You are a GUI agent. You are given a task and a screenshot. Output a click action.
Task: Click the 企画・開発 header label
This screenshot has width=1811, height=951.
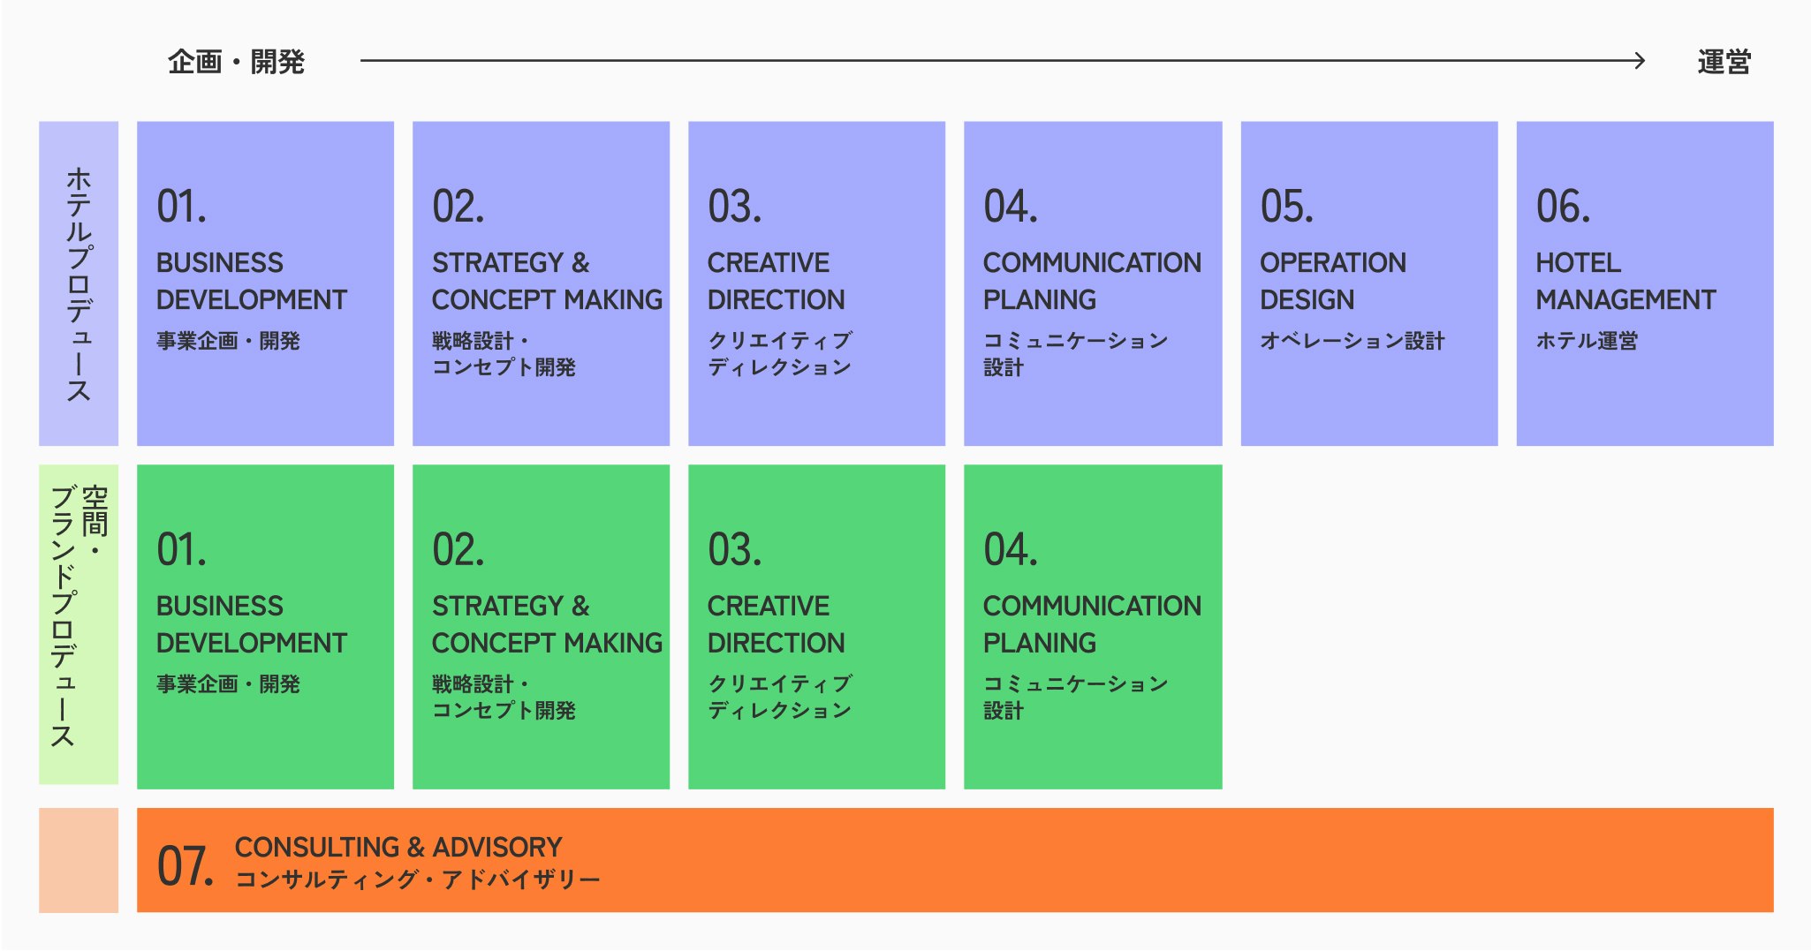click(236, 62)
